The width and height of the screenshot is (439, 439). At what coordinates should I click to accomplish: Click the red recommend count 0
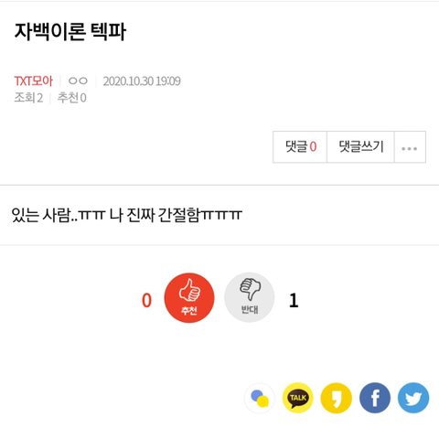146,300
